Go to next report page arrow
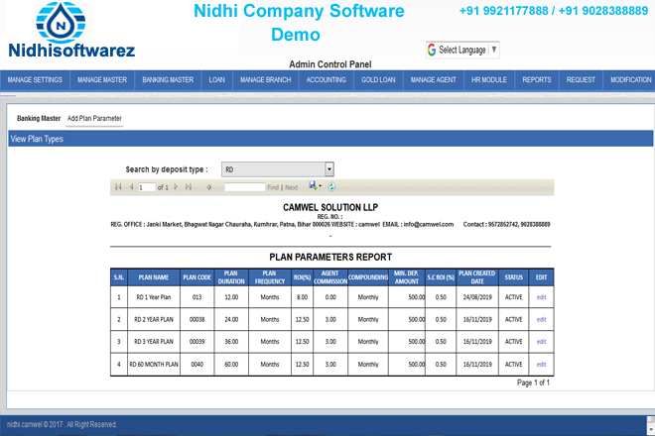655x436 pixels. pyautogui.click(x=176, y=187)
